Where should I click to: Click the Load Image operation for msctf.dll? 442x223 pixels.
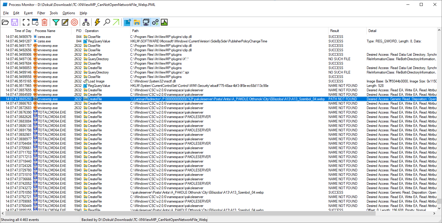tap(96, 81)
